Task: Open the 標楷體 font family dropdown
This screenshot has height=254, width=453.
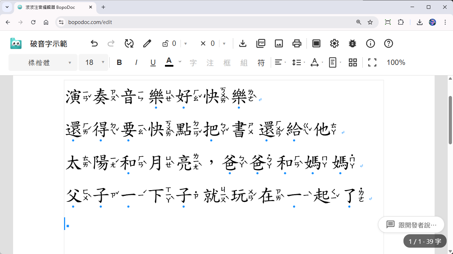Action: click(42, 62)
